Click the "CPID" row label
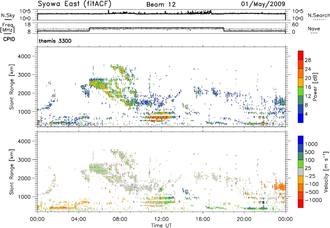 [9, 39]
